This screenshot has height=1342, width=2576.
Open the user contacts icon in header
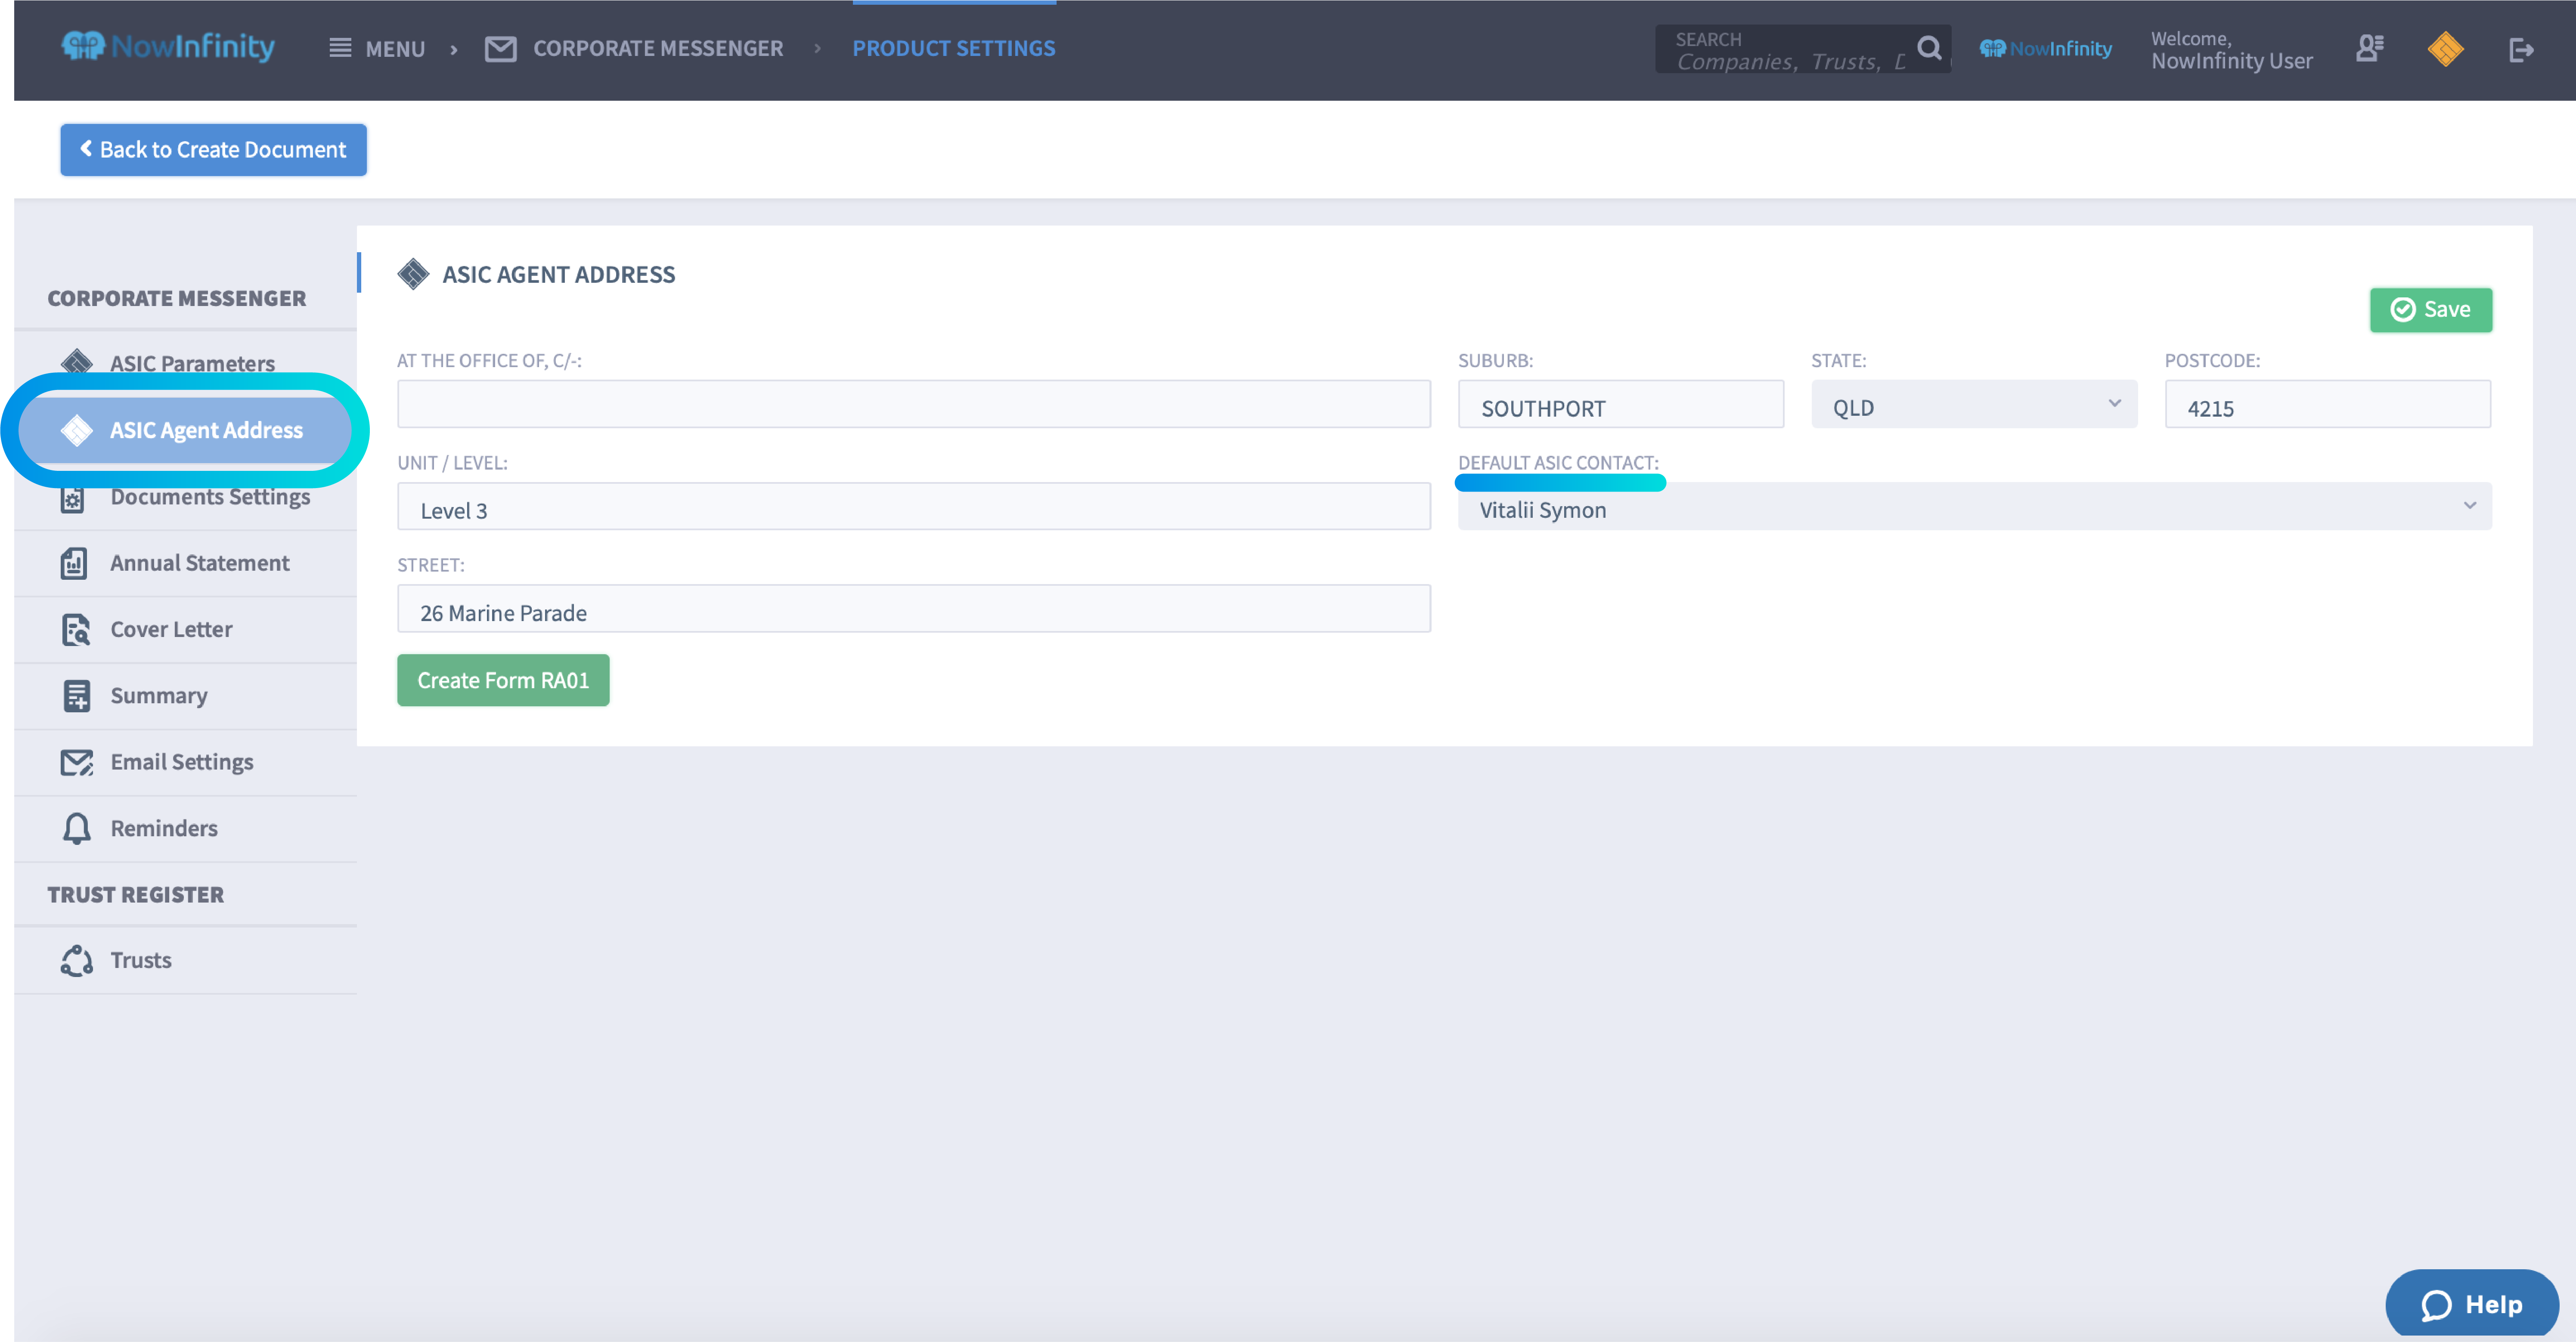click(x=2369, y=49)
